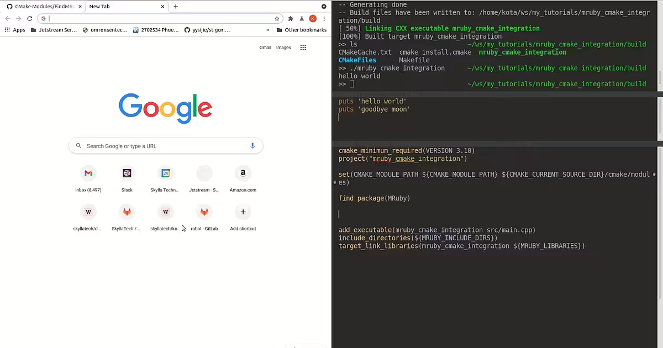Click the target_link_libraries line
663x348 pixels.
point(461,246)
